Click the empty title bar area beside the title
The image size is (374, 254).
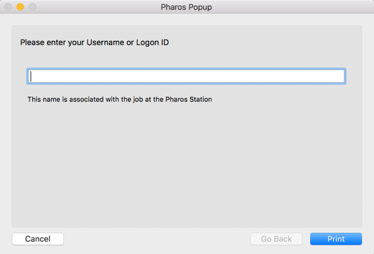tap(286, 7)
